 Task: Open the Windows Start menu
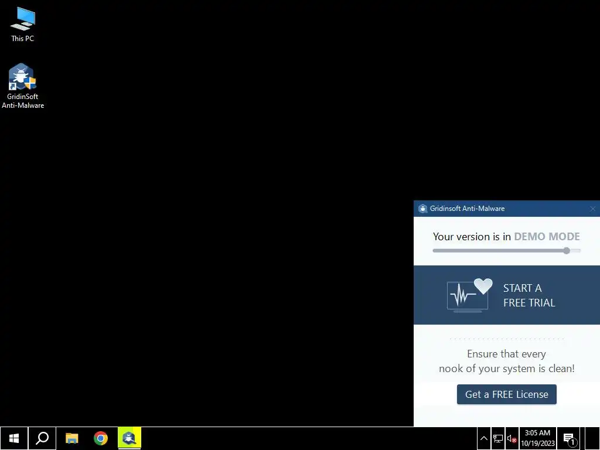(x=14, y=438)
